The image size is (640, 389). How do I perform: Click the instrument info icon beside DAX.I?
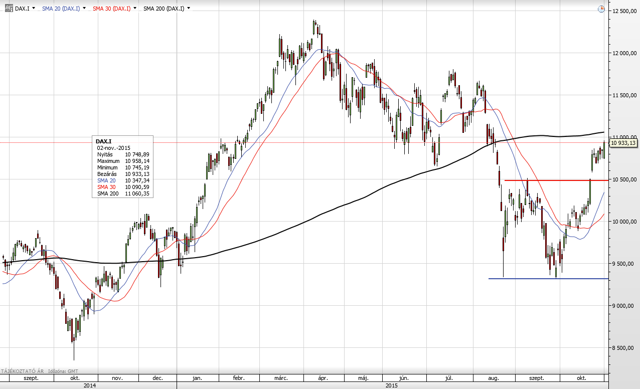pos(9,9)
